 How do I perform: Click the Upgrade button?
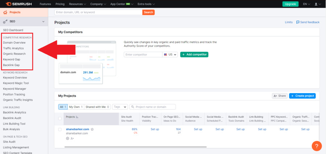(x=291, y=4)
